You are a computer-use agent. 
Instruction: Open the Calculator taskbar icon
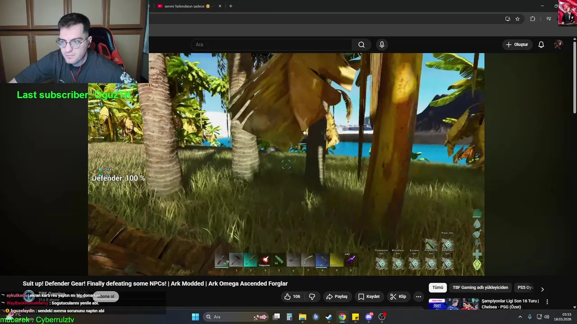click(289, 317)
